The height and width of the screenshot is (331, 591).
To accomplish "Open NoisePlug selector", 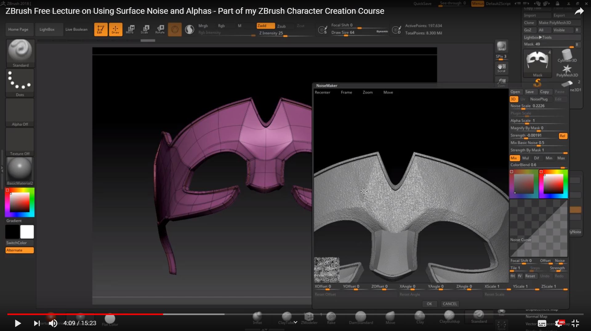I will pyautogui.click(x=539, y=99).
